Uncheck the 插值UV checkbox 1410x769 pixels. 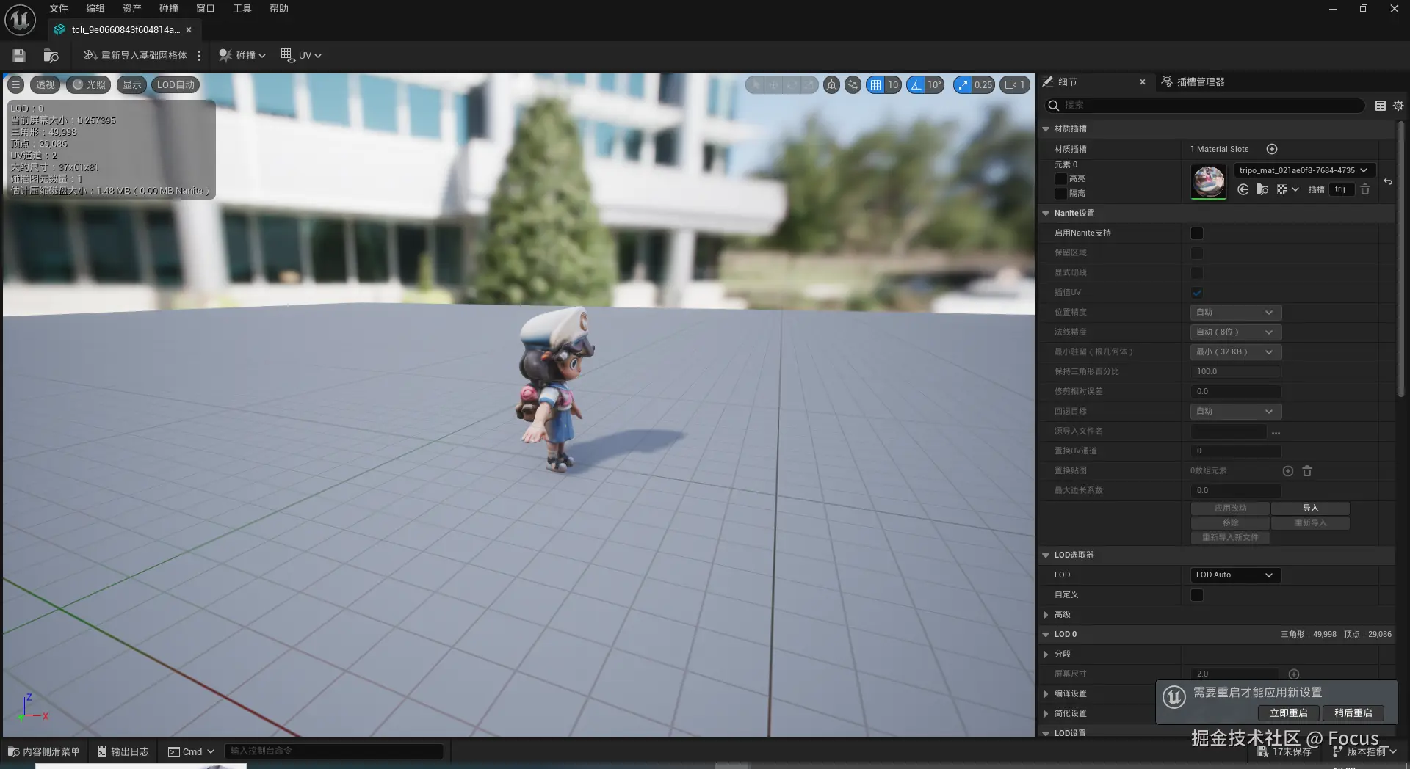(1197, 293)
